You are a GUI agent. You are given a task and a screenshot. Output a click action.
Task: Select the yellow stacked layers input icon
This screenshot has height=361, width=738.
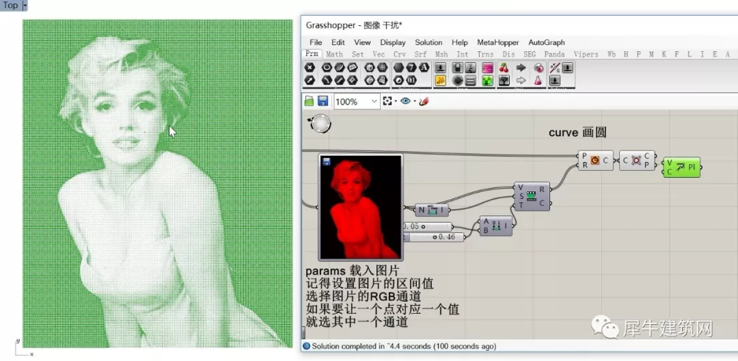[x=441, y=80]
